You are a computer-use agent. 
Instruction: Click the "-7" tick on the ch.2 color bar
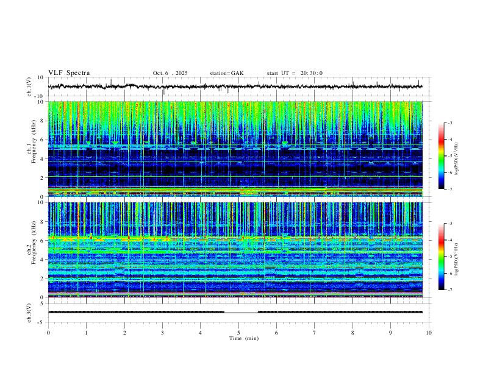450,290
